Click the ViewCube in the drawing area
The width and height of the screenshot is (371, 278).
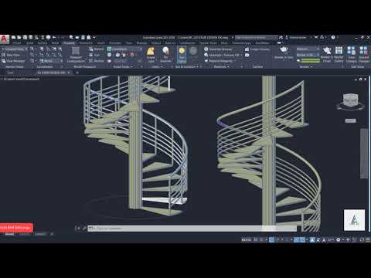tap(350, 100)
